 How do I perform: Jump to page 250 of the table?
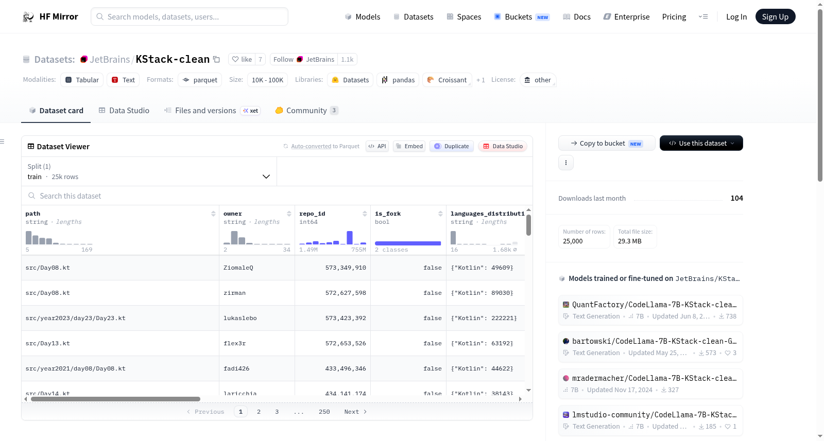[x=324, y=412]
